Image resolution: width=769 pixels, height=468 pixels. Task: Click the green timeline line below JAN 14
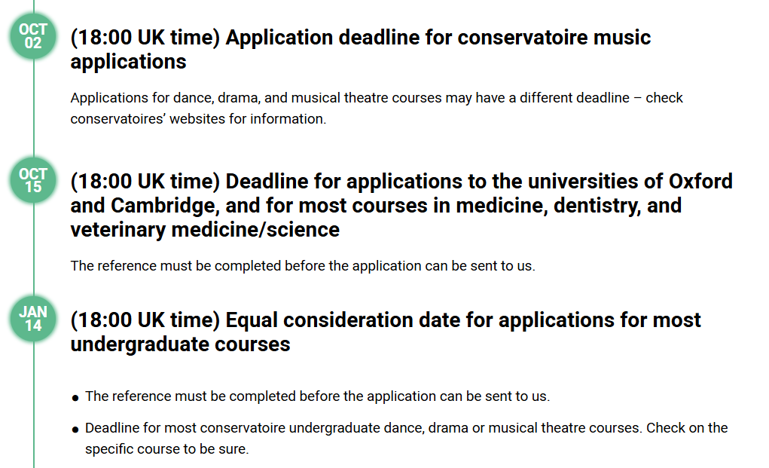point(34,405)
